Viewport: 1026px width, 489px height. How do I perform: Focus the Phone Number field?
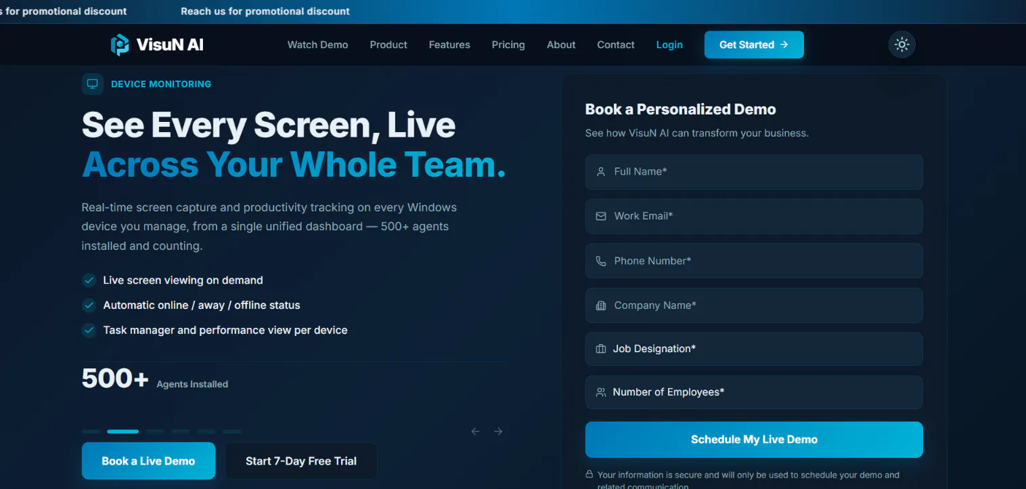click(x=754, y=261)
